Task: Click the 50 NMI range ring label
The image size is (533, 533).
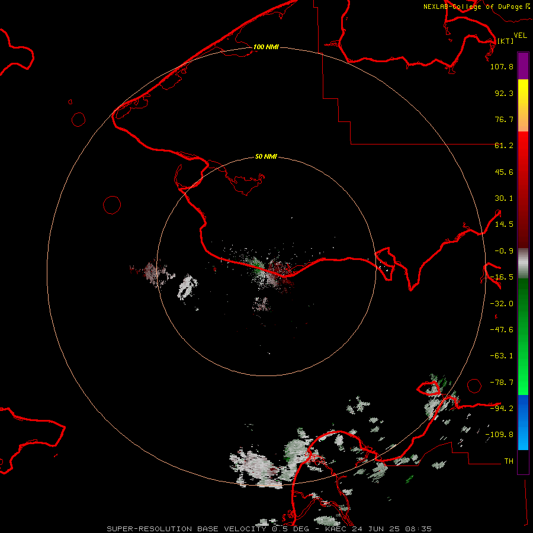Action: [266, 156]
